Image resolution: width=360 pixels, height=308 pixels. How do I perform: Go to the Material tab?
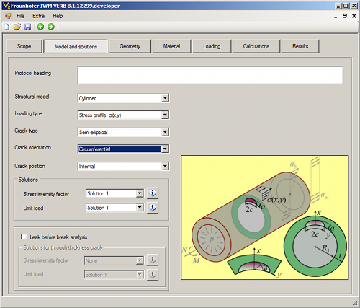171,46
